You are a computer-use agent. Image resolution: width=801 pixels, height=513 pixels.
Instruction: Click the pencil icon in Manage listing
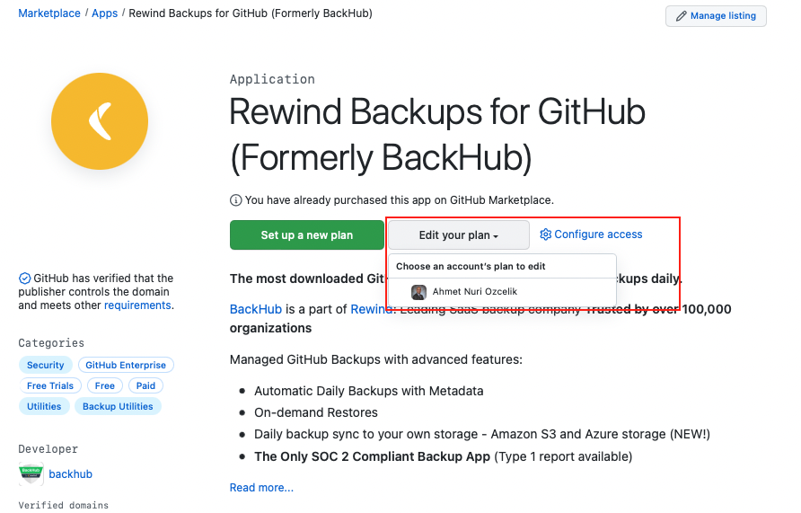click(682, 16)
